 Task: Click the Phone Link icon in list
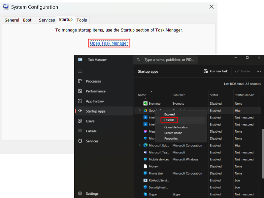coord(146,173)
